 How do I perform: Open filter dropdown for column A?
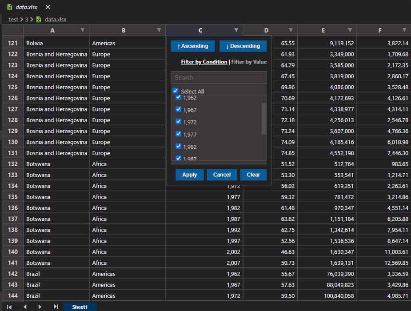coord(83,30)
